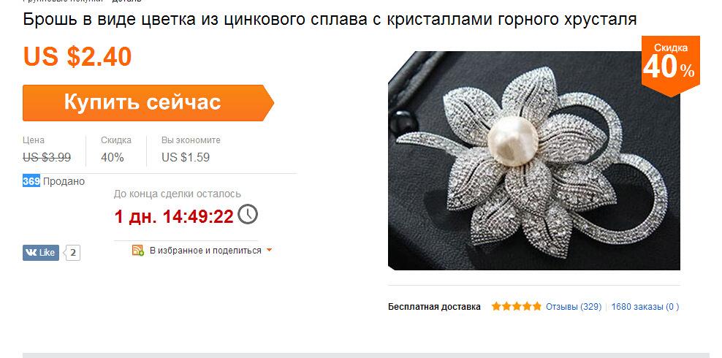722x358 pixels.
Task: Click the crossed-out US $3.99 price
Action: pyautogui.click(x=47, y=157)
